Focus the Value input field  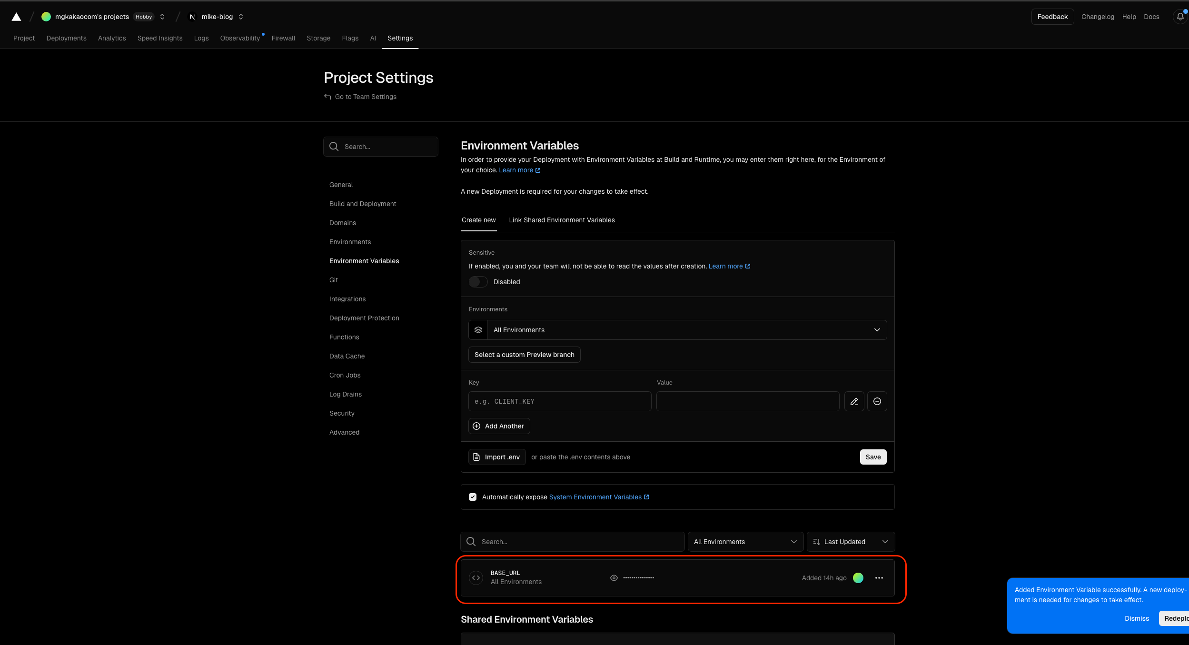pyautogui.click(x=748, y=401)
